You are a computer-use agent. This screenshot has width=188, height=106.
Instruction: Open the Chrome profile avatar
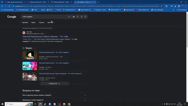pyautogui.click(x=182, y=6)
